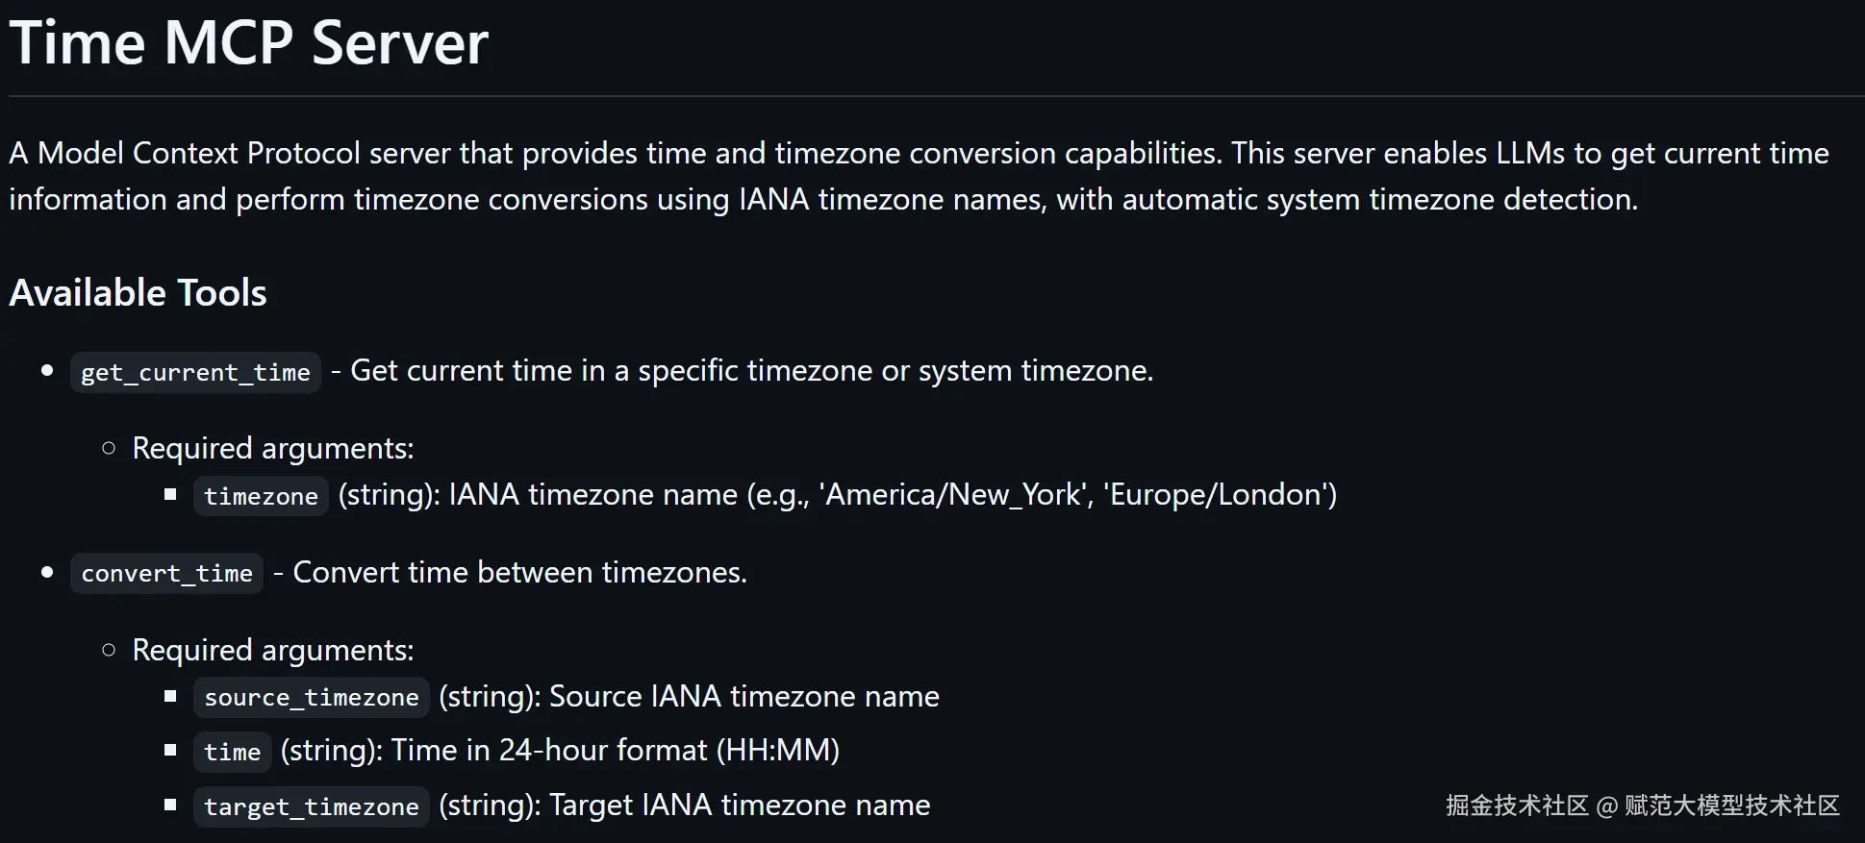Click Required arguments under convert_time
The height and width of the screenshot is (843, 1865).
[x=272, y=651]
